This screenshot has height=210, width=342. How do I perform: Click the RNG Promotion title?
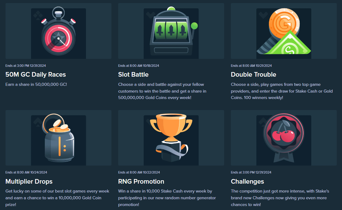141,181
